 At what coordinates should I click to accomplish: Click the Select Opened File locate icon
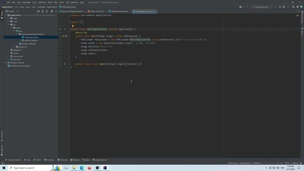(38, 11)
